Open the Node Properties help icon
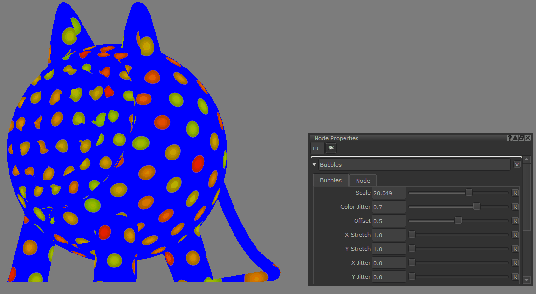 point(509,138)
